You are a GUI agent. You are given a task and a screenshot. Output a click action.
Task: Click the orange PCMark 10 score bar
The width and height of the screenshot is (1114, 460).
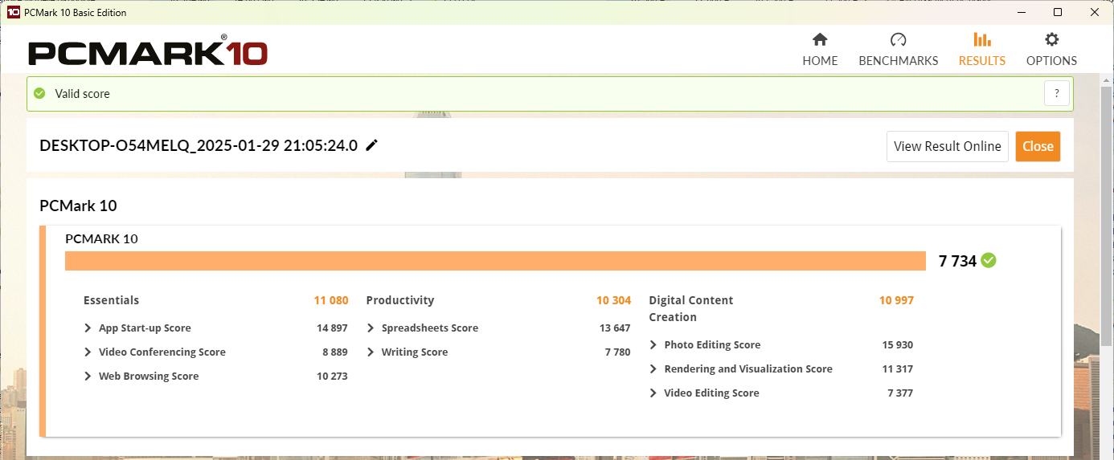[x=495, y=261]
